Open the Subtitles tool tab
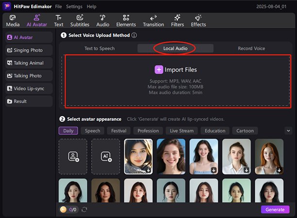This screenshot has width=297, height=218. pos(80,21)
